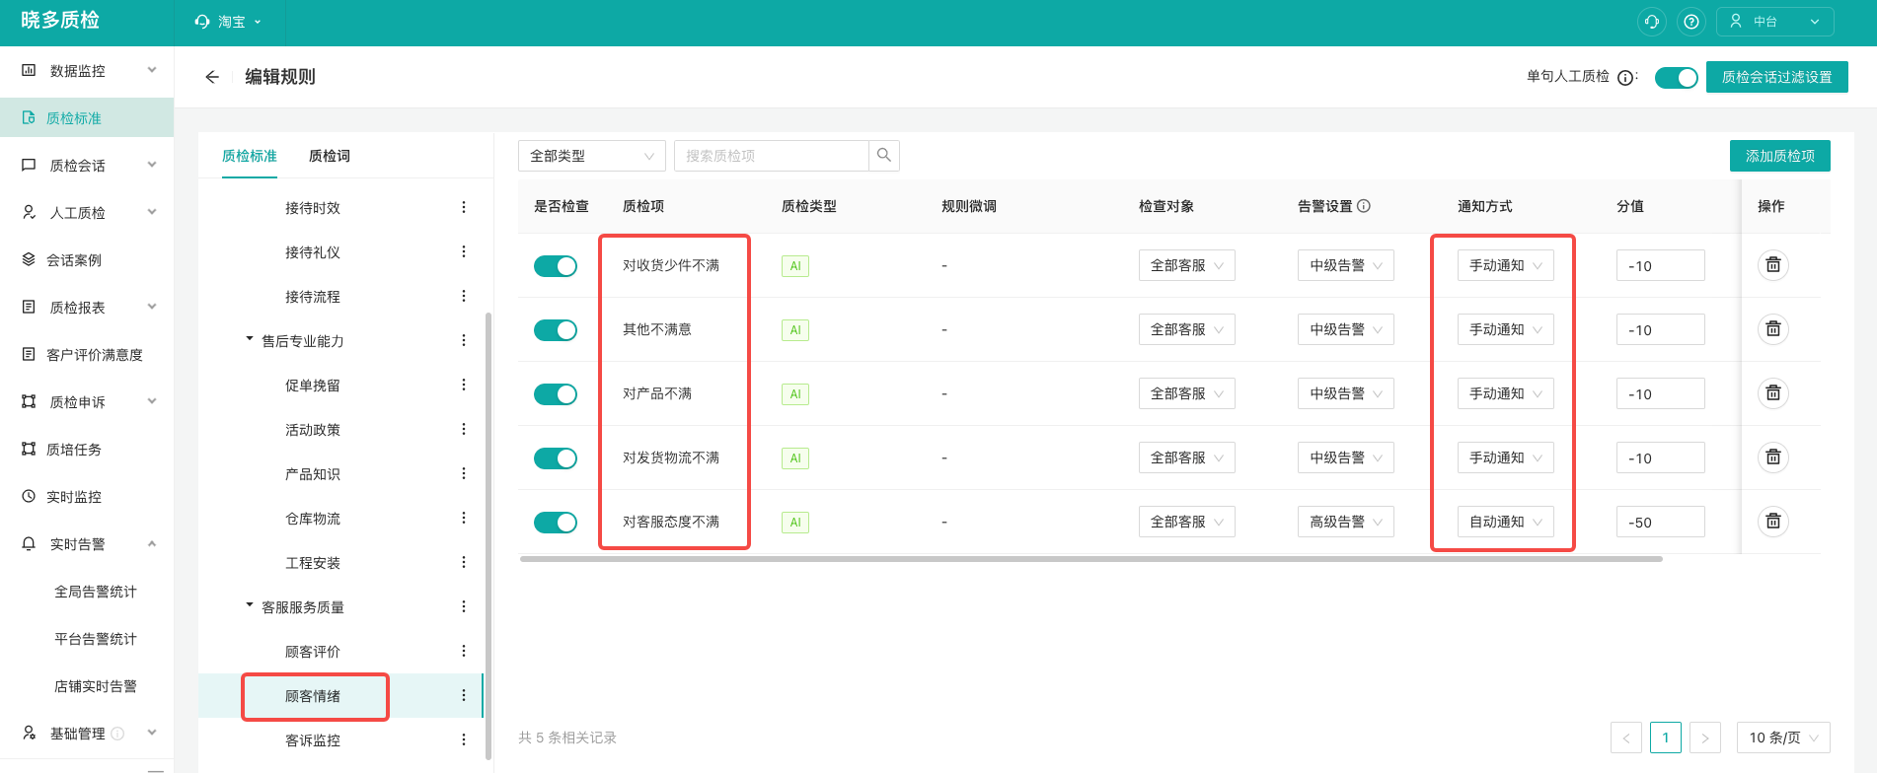Open 质检会话 in the sidebar

[87, 166]
